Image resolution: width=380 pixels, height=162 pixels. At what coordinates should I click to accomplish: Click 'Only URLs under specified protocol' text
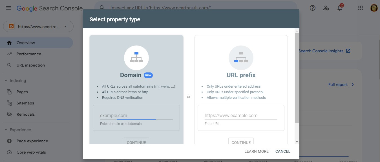pos(235,92)
